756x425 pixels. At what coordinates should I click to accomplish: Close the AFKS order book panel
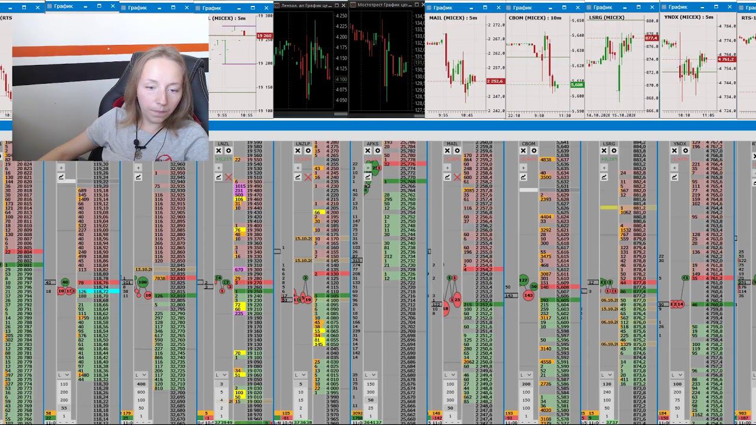click(367, 151)
